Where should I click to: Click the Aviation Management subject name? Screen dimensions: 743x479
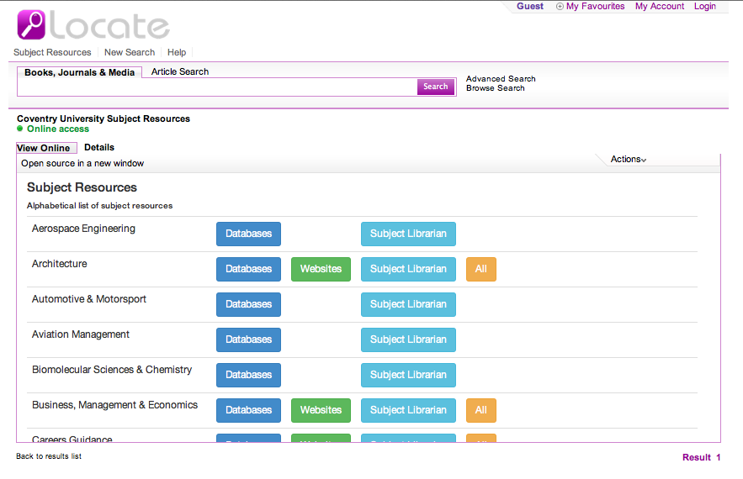(81, 334)
